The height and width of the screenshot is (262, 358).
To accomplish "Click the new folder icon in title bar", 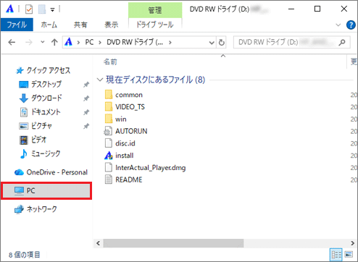I will [42, 9].
